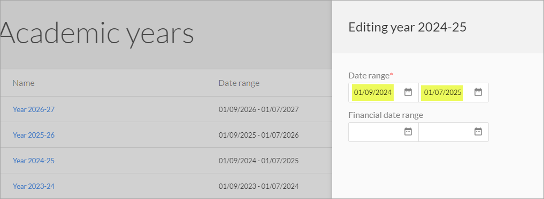Viewport: 544px width, 199px height.
Task: Open the Year 2023-24 link
Action: click(34, 186)
